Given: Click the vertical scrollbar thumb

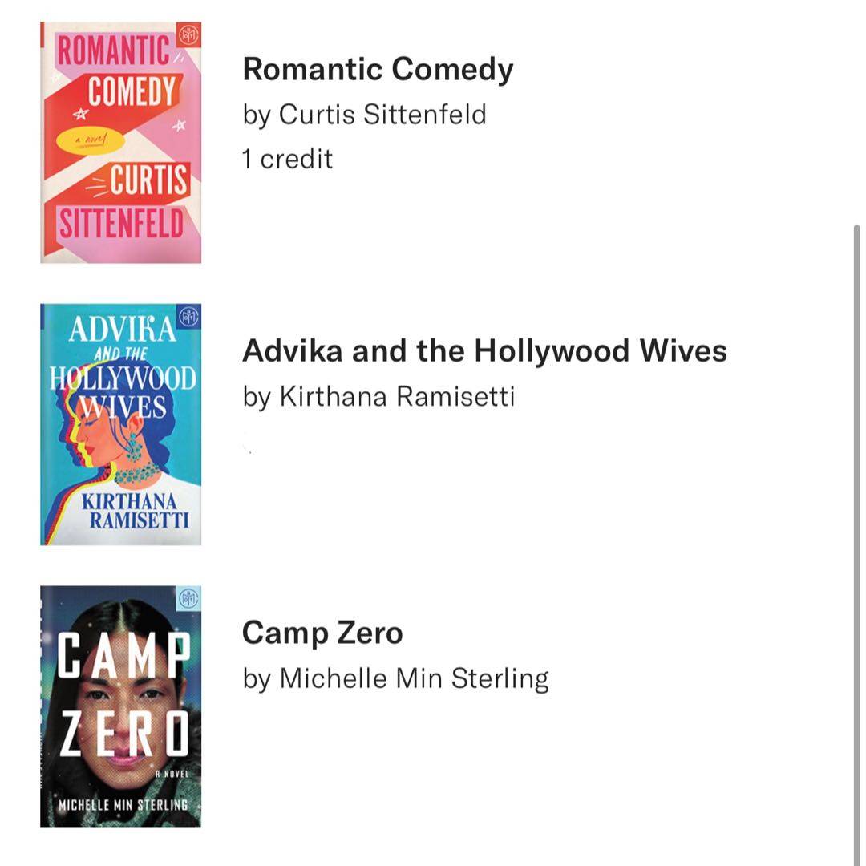Looking at the screenshot, I should pos(857,545).
